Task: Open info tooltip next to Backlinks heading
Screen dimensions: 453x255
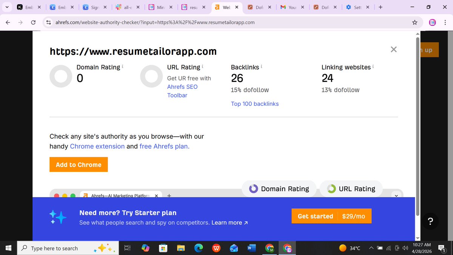Action: tap(262, 66)
